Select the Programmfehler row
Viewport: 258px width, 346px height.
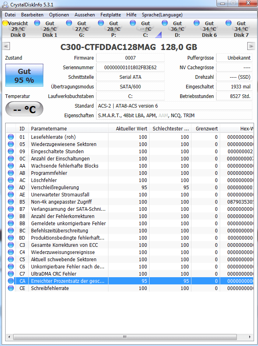tap(130, 173)
